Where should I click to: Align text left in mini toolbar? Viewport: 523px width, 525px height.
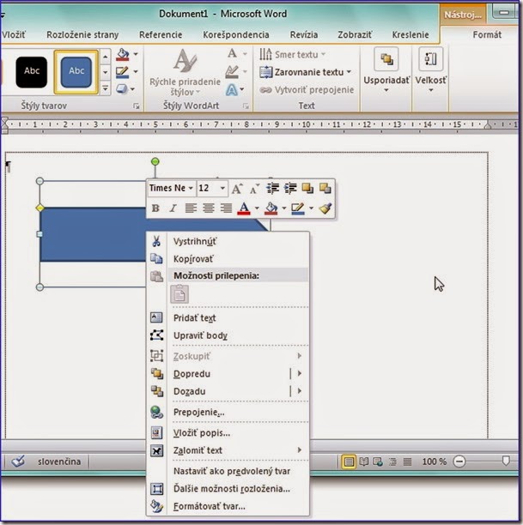pos(191,208)
